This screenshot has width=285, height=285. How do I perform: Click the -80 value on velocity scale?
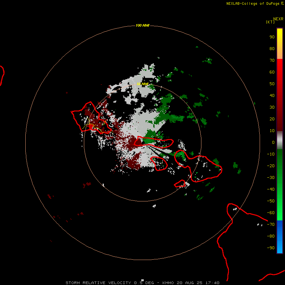[271, 236]
